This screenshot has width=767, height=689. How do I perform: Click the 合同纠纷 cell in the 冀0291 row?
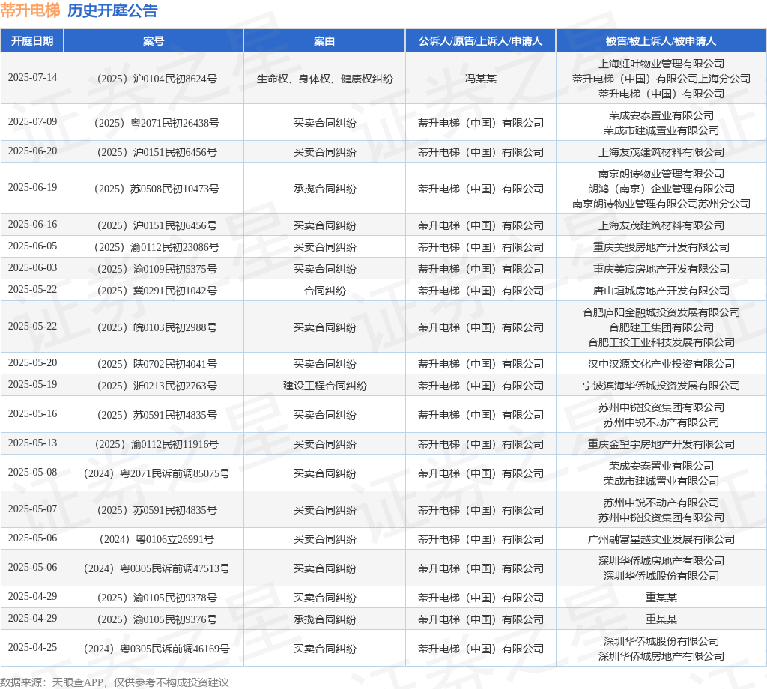325,291
